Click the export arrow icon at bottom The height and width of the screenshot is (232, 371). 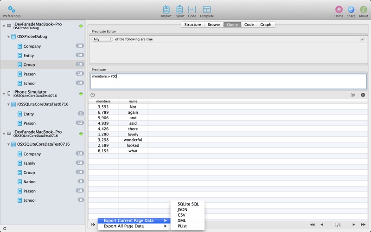(93, 225)
